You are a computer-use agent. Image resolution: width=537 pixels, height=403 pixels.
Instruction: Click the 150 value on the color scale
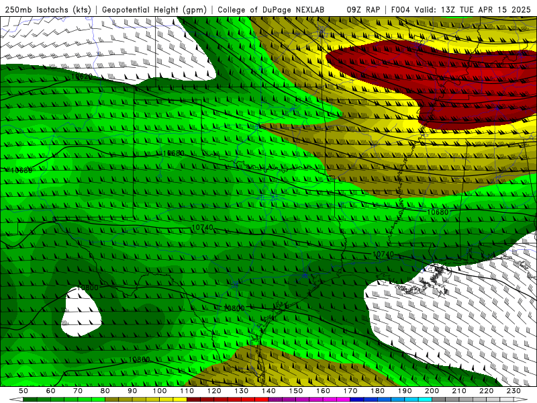(296, 391)
